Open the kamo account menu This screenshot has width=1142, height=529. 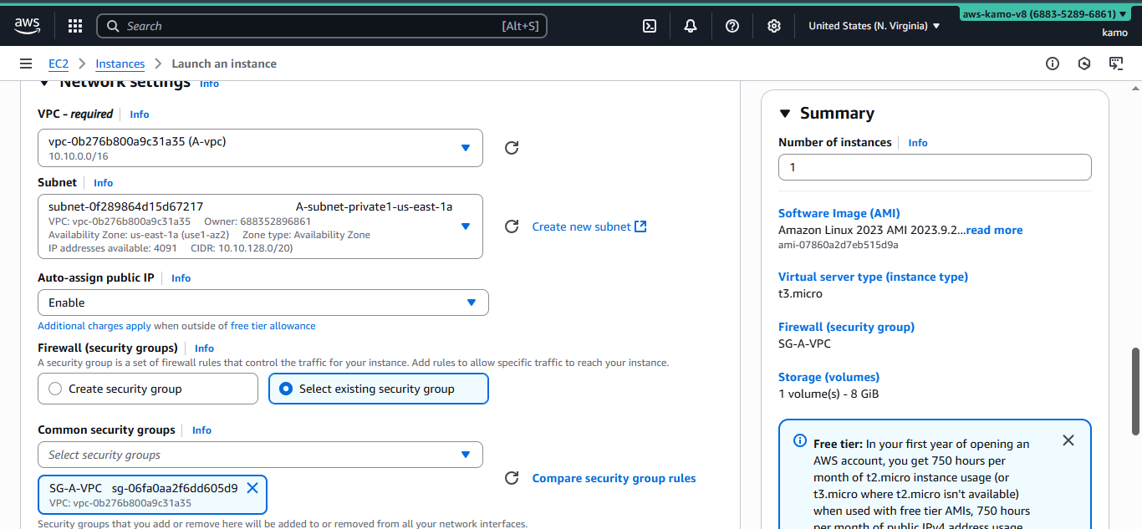[1114, 32]
